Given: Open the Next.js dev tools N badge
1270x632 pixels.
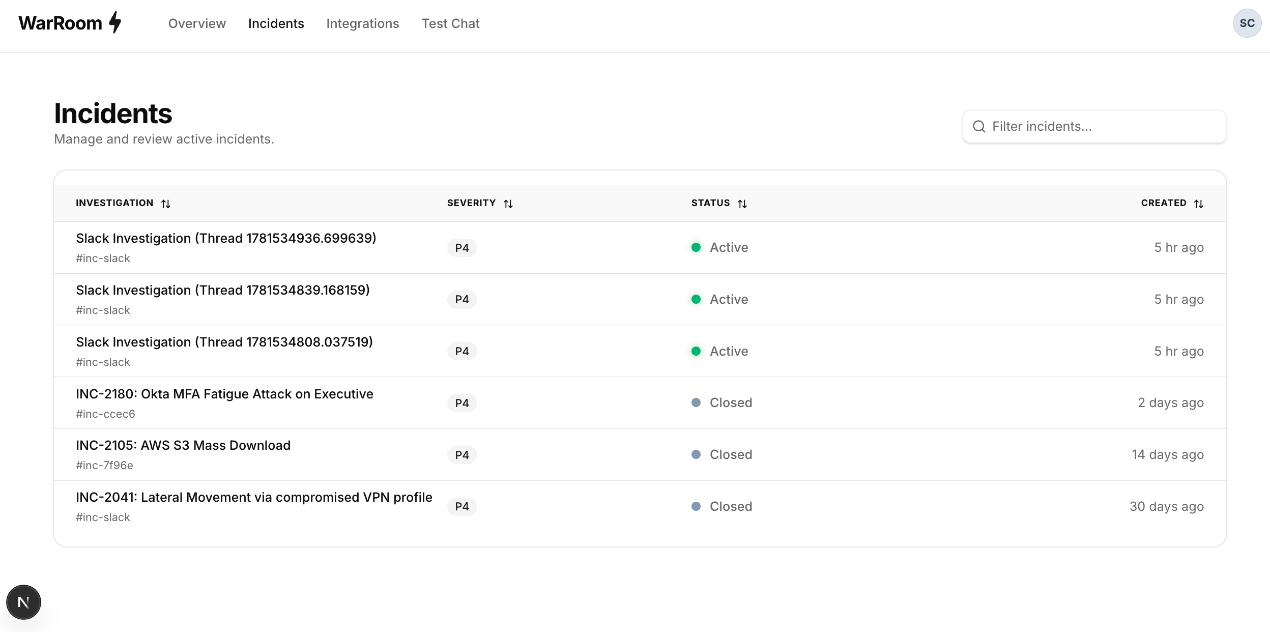Looking at the screenshot, I should pos(23,602).
